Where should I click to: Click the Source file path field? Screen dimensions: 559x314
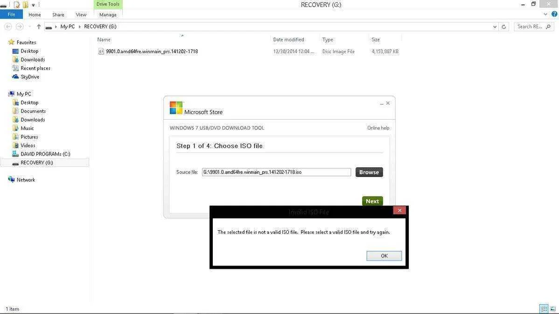276,172
